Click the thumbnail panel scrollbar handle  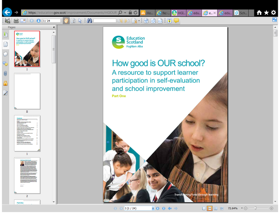tap(54, 49)
